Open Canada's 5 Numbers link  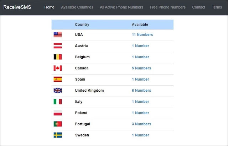click(141, 68)
